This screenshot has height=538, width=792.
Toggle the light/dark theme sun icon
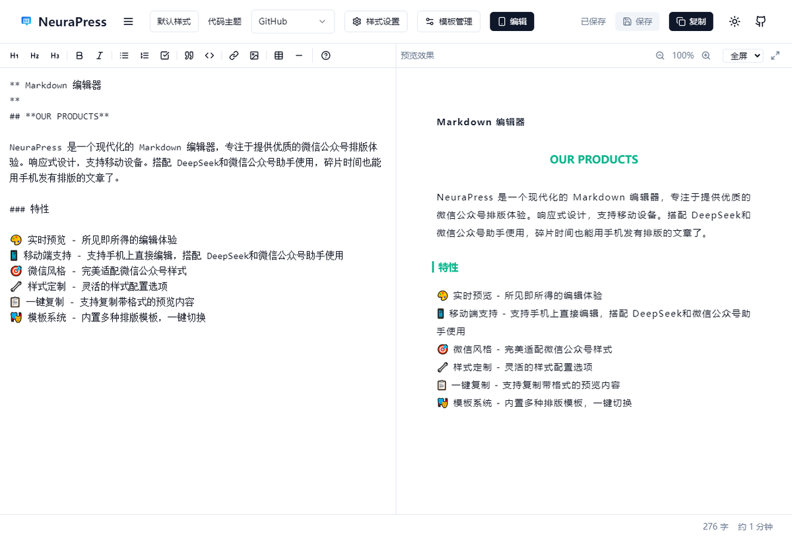tap(735, 22)
